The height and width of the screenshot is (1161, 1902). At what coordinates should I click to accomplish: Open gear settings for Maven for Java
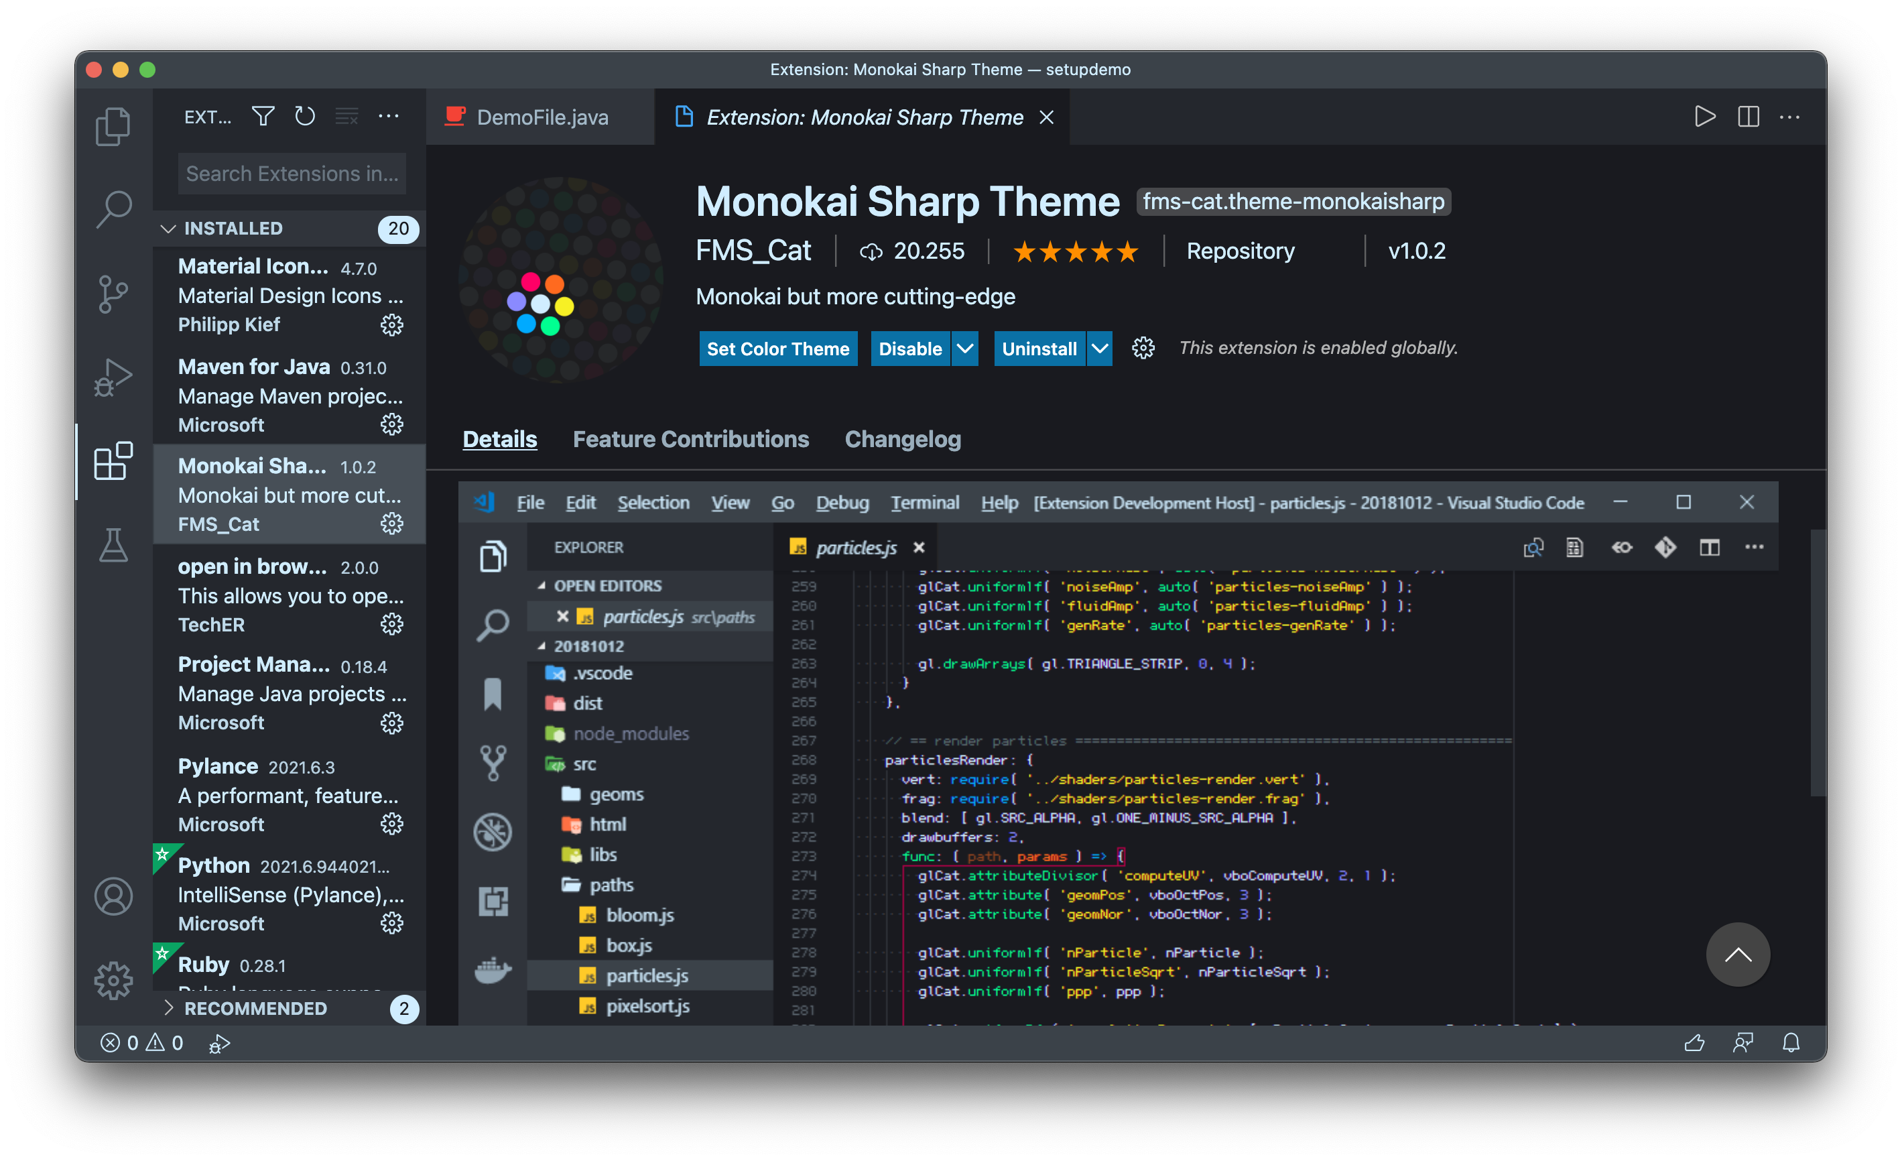[392, 424]
